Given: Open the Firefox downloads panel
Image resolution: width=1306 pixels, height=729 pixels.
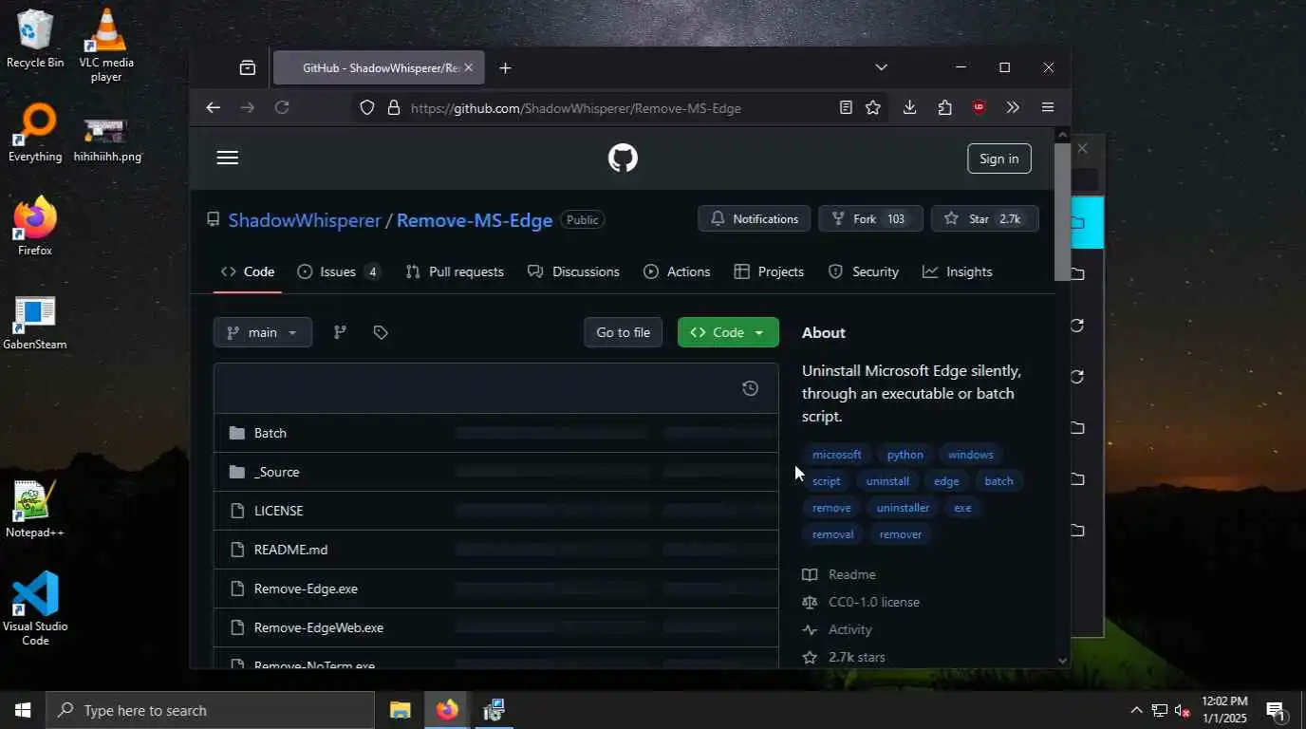Looking at the screenshot, I should [909, 107].
